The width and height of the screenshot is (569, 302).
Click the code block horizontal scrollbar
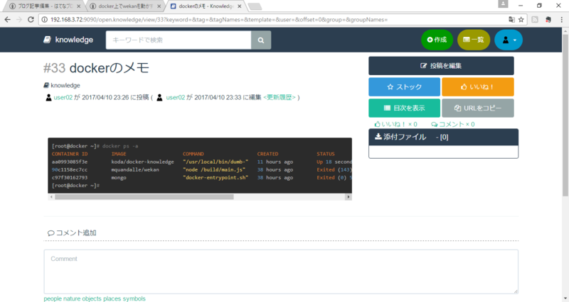pyautogui.click(x=144, y=197)
